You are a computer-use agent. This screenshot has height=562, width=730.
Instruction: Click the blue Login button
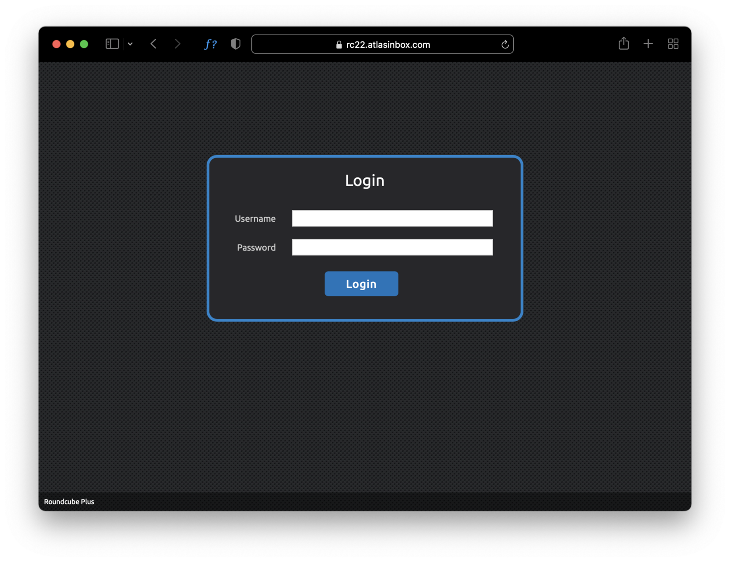361,284
